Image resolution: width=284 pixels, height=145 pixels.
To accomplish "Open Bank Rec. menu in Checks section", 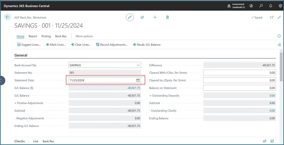I will (x=49, y=141).
